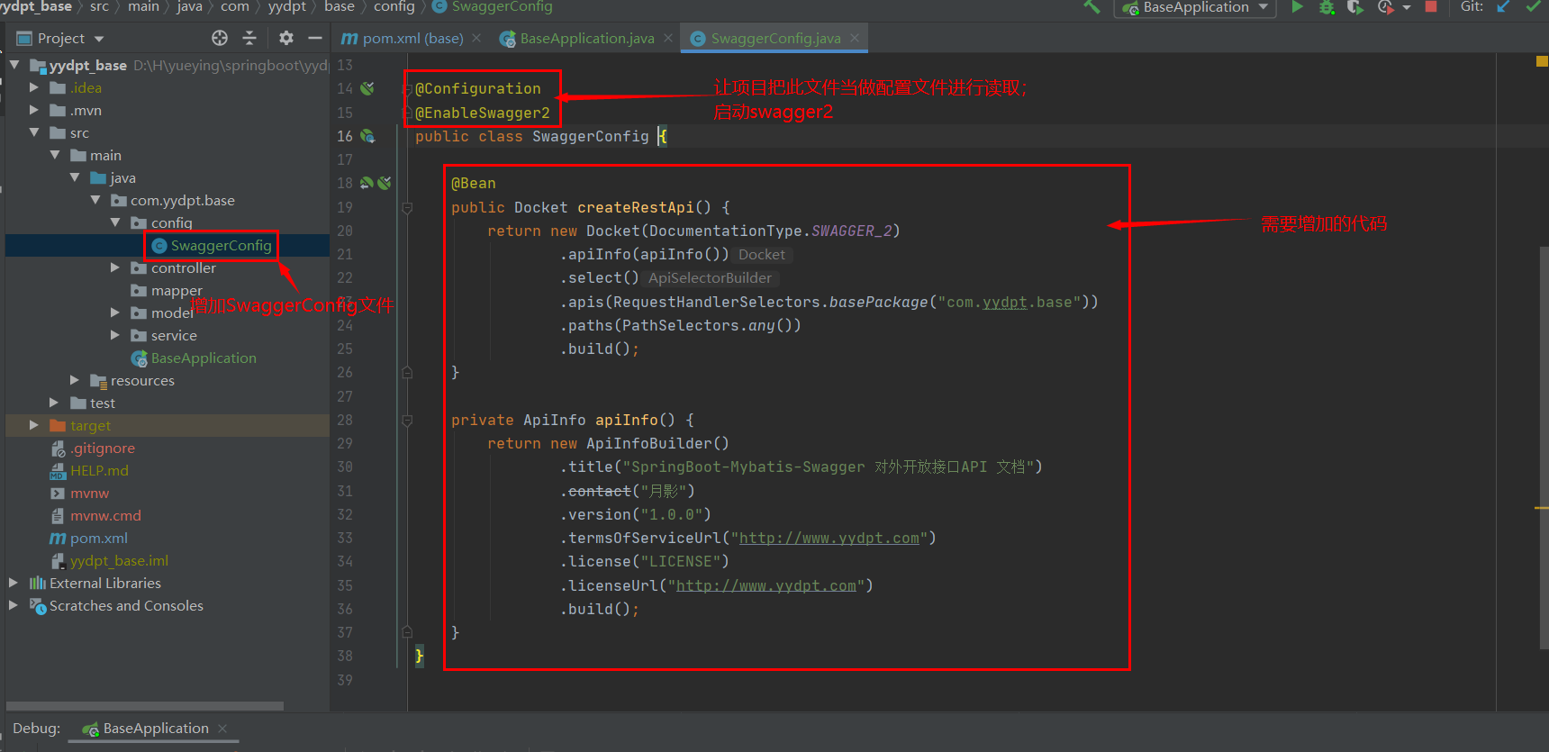The height and width of the screenshot is (752, 1549).
Task: Close the SwaggerConfig.java tab
Action: tap(855, 38)
